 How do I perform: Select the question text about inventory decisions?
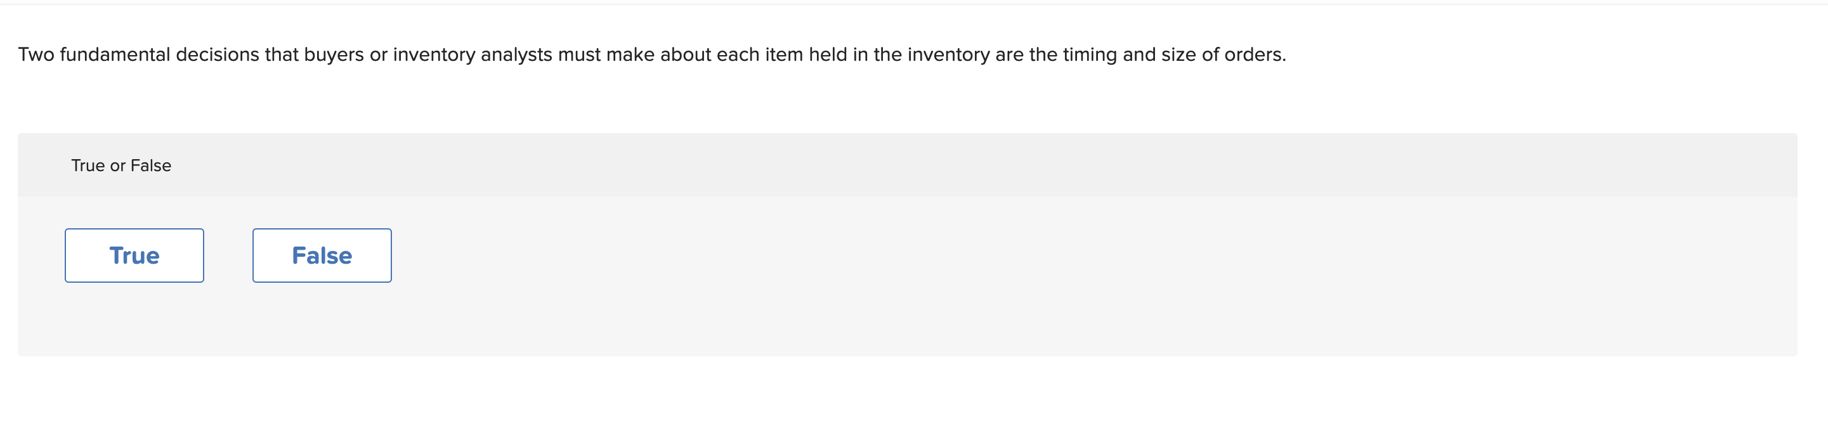coord(652,53)
